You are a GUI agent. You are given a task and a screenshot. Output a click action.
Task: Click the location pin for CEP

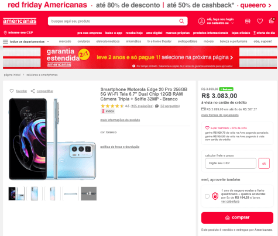5,33
